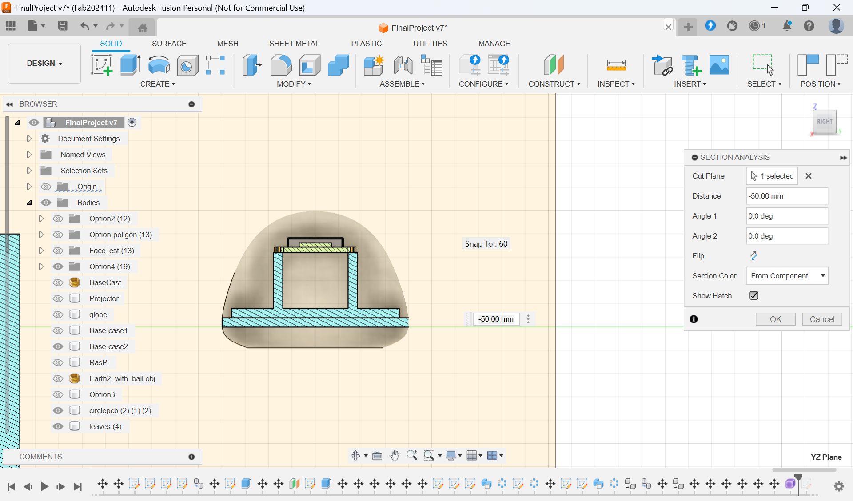Select the Revolve tool icon
This screenshot has width=853, height=501.
[159, 65]
